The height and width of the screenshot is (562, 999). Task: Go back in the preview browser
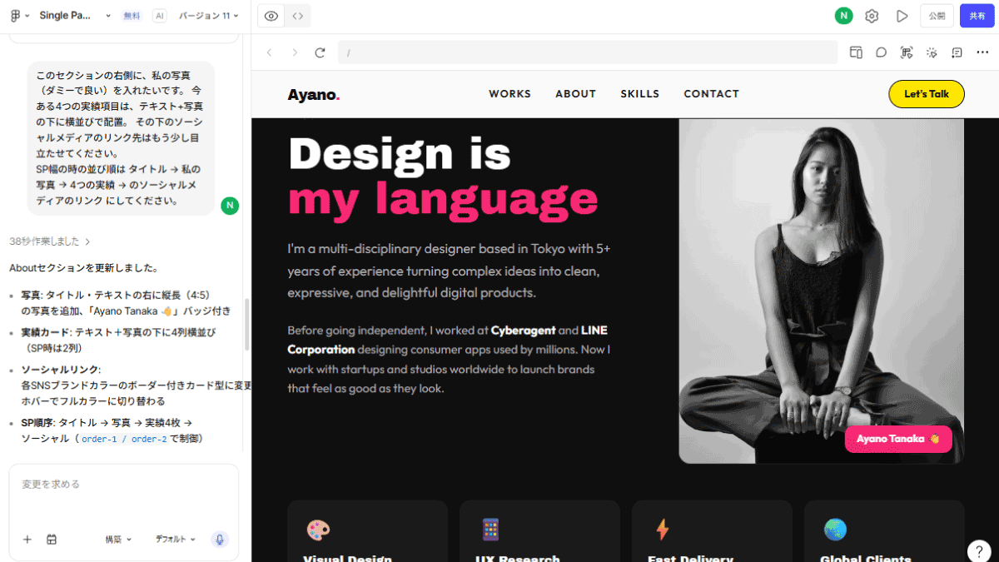269,52
